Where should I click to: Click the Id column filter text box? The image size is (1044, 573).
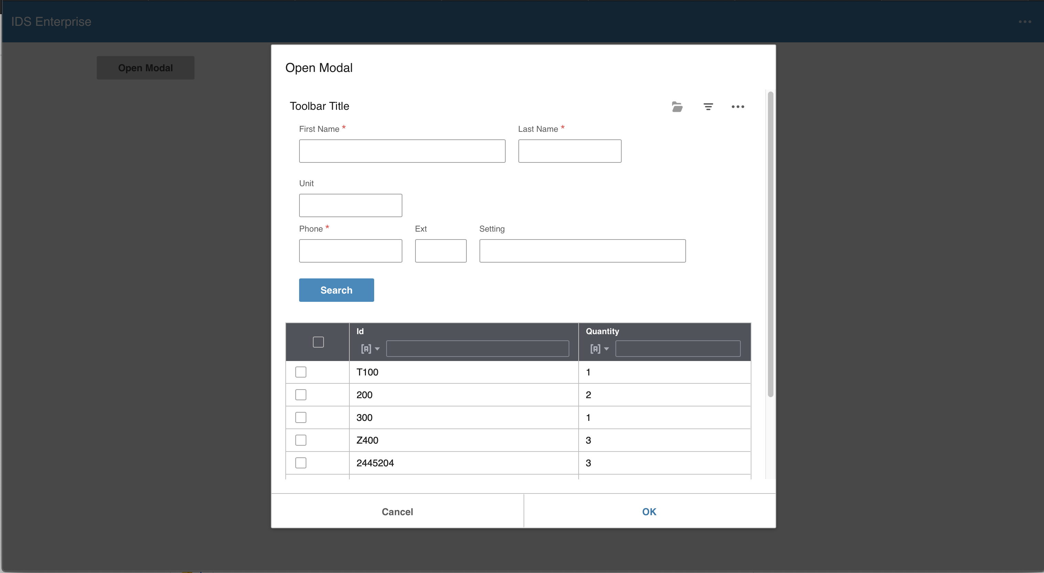[x=477, y=349]
